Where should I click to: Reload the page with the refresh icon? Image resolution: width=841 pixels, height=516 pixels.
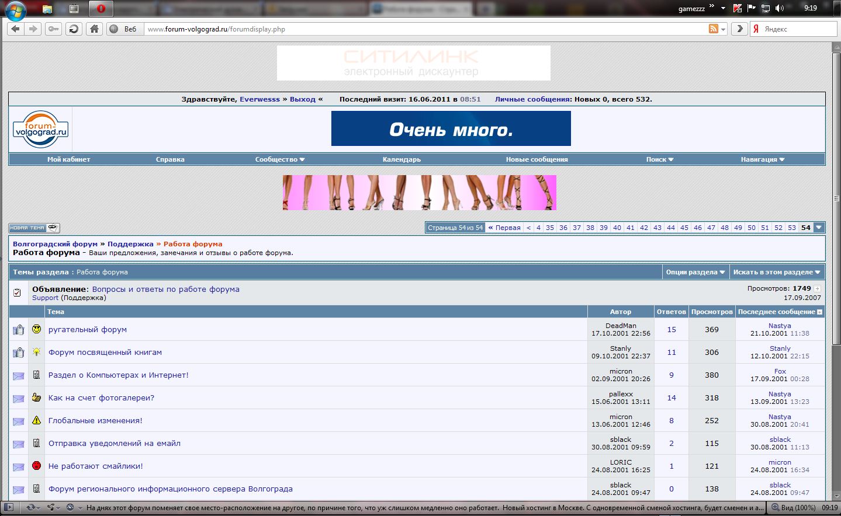coord(74,29)
